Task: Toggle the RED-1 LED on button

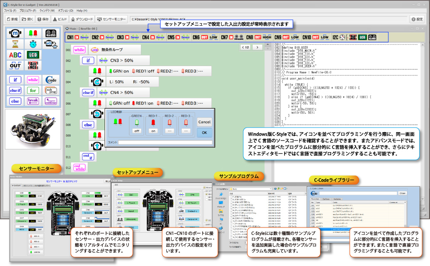Action: [153, 131]
